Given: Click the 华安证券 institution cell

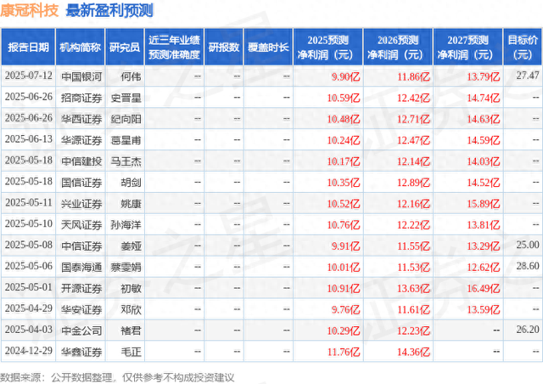Looking at the screenshot, I should (81, 309).
